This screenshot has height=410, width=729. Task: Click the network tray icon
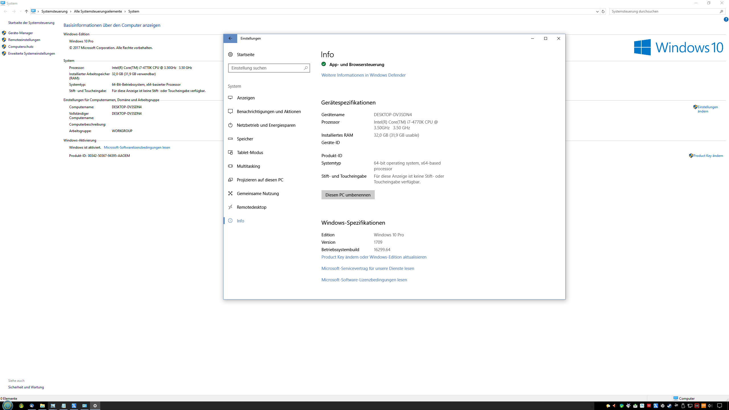[x=690, y=406]
